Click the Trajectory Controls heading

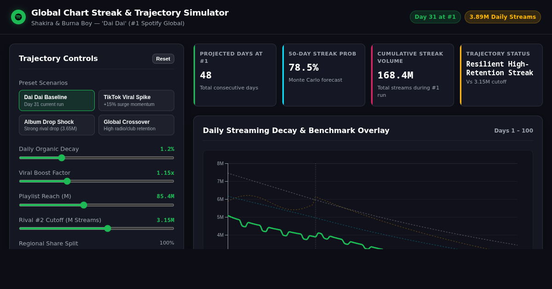58,58
